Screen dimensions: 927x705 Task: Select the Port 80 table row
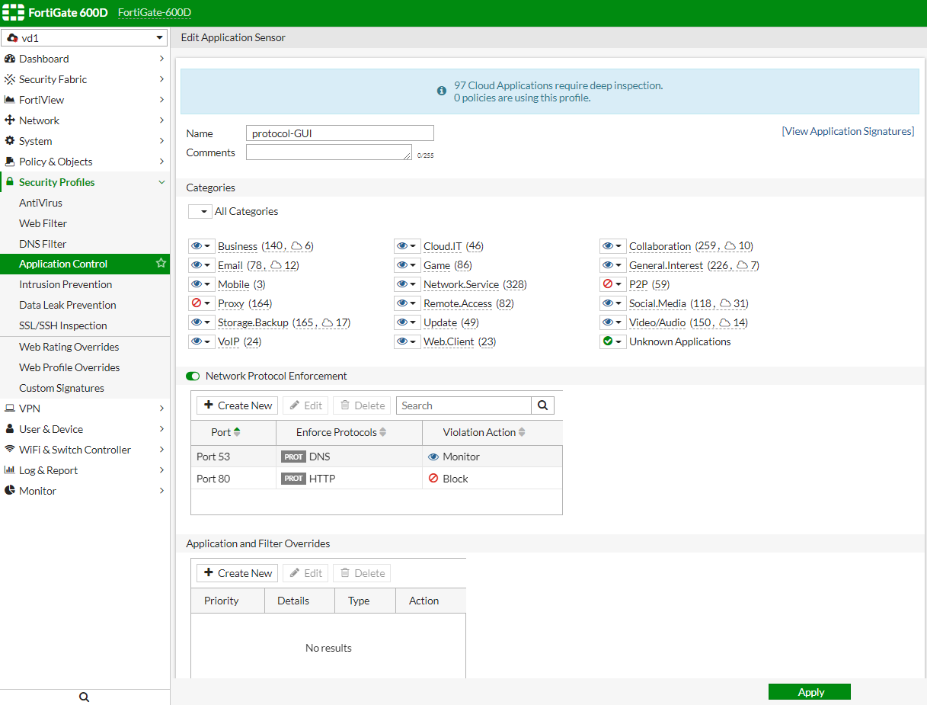[376, 479]
